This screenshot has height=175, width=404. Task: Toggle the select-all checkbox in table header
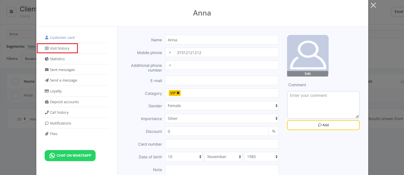pos(15,82)
